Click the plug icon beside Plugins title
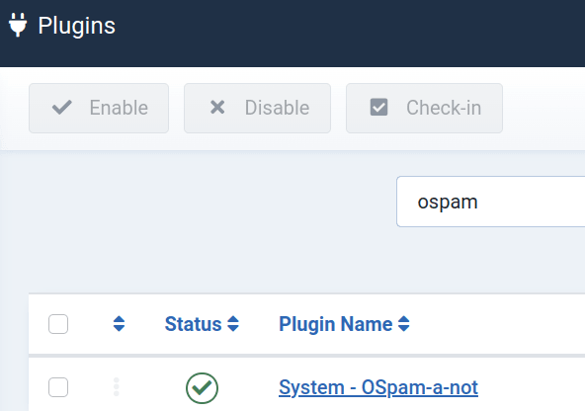This screenshot has width=585, height=411. click(18, 25)
